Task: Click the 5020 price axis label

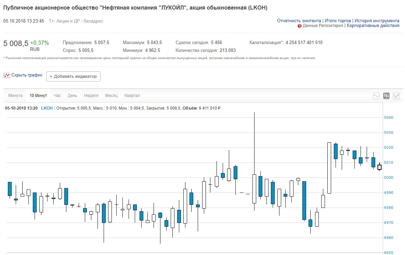Action: (x=389, y=147)
